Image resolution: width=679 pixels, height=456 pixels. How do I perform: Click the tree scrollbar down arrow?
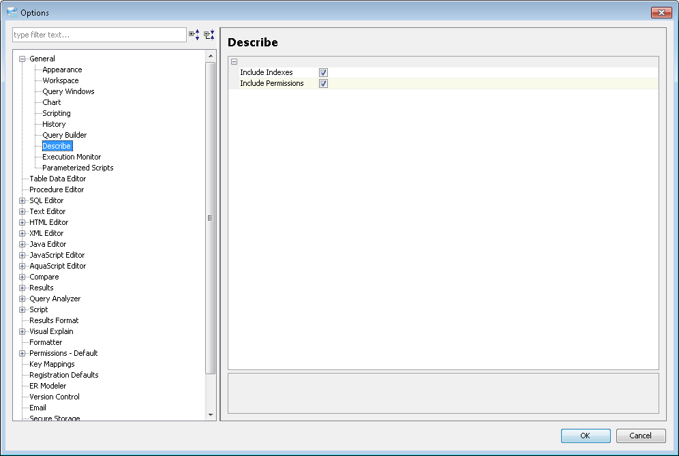pos(211,415)
